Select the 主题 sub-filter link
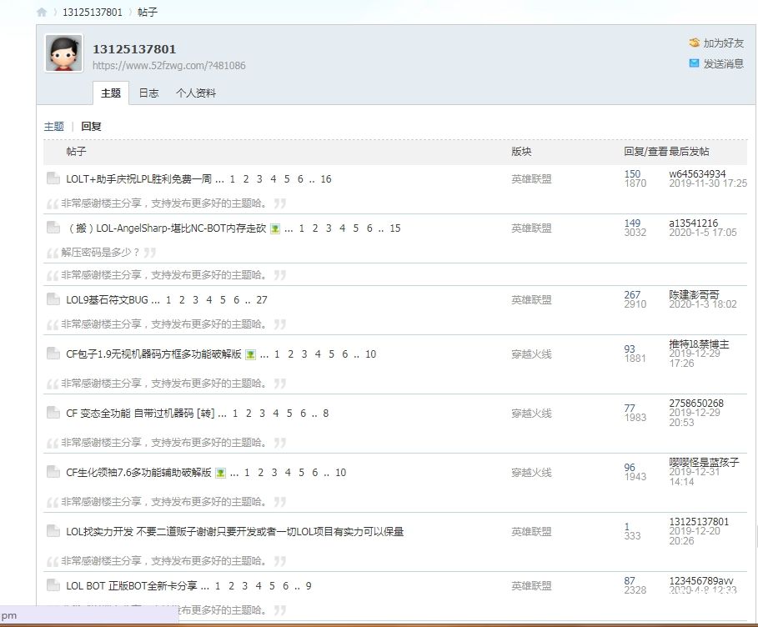This screenshot has width=758, height=627. 53,127
